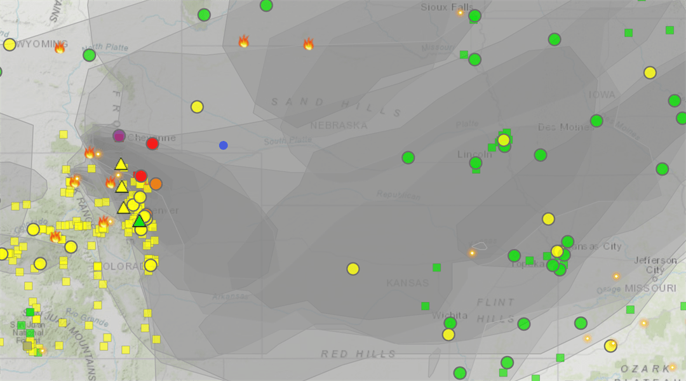Select the fire icon above the N of SAND HILLS
Screen dimensions: 686x381
coord(309,44)
